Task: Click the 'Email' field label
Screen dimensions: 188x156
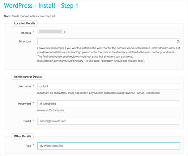Action: point(27,121)
